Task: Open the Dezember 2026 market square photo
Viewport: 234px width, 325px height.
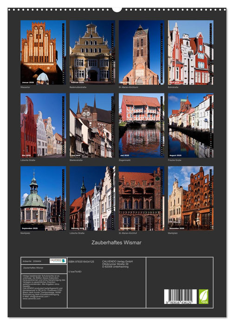Action: pos(190,198)
